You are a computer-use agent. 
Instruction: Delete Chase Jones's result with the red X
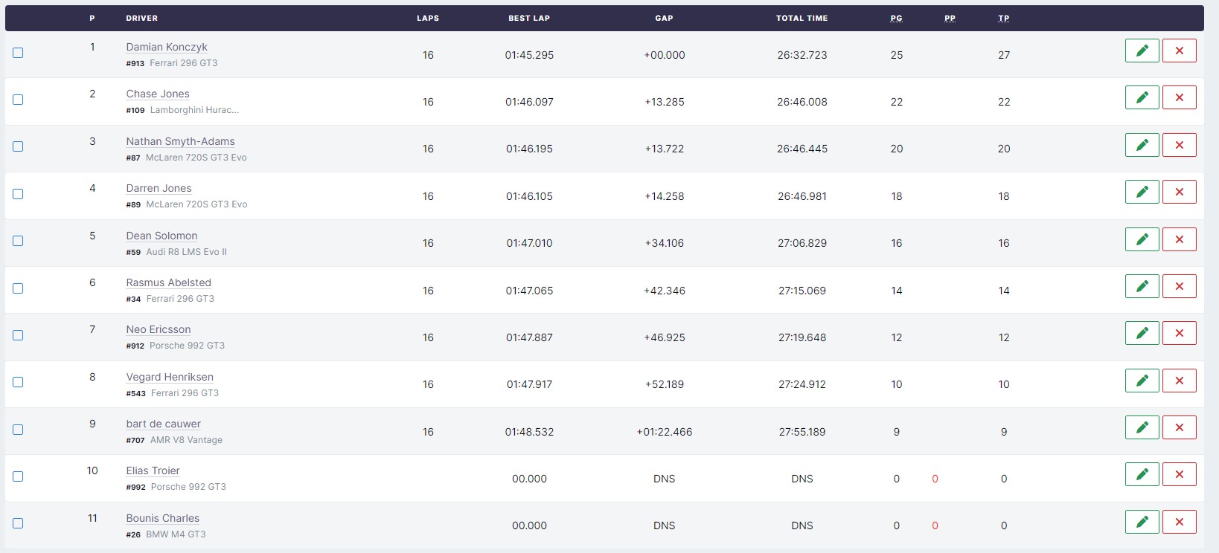tap(1179, 97)
